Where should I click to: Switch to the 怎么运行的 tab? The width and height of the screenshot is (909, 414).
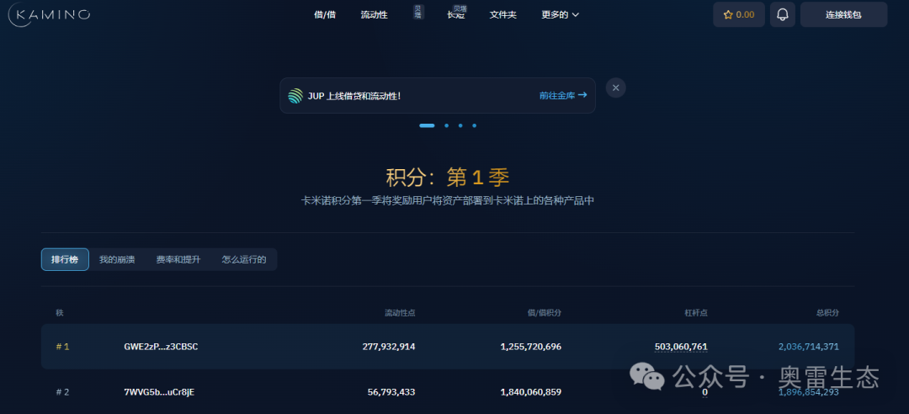tap(243, 260)
